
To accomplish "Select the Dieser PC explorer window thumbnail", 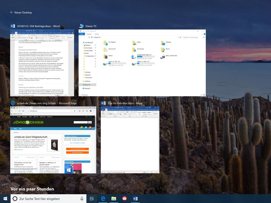I will tap(142, 63).
